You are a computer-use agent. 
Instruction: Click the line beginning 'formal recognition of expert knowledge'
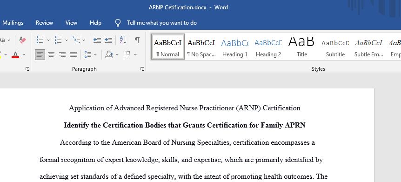tap(181, 160)
